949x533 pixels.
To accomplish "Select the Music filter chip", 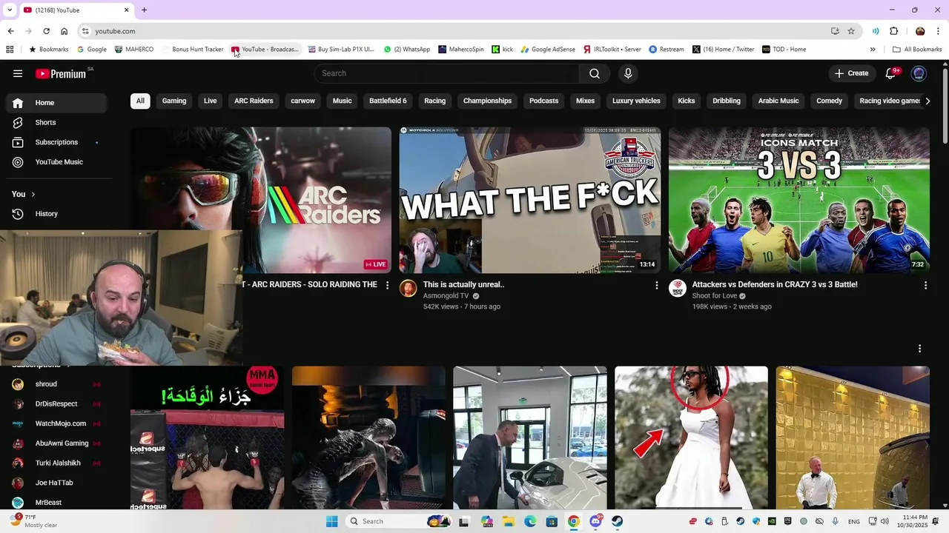I will 342,101.
